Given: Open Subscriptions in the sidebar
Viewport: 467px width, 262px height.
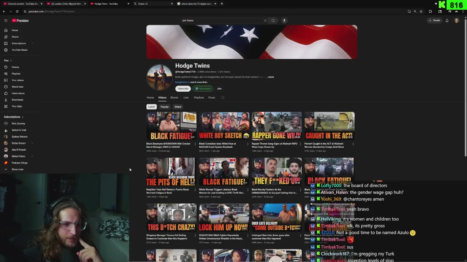Looking at the screenshot, I should click(x=19, y=43).
